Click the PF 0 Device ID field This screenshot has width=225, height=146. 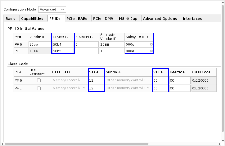pos(63,44)
